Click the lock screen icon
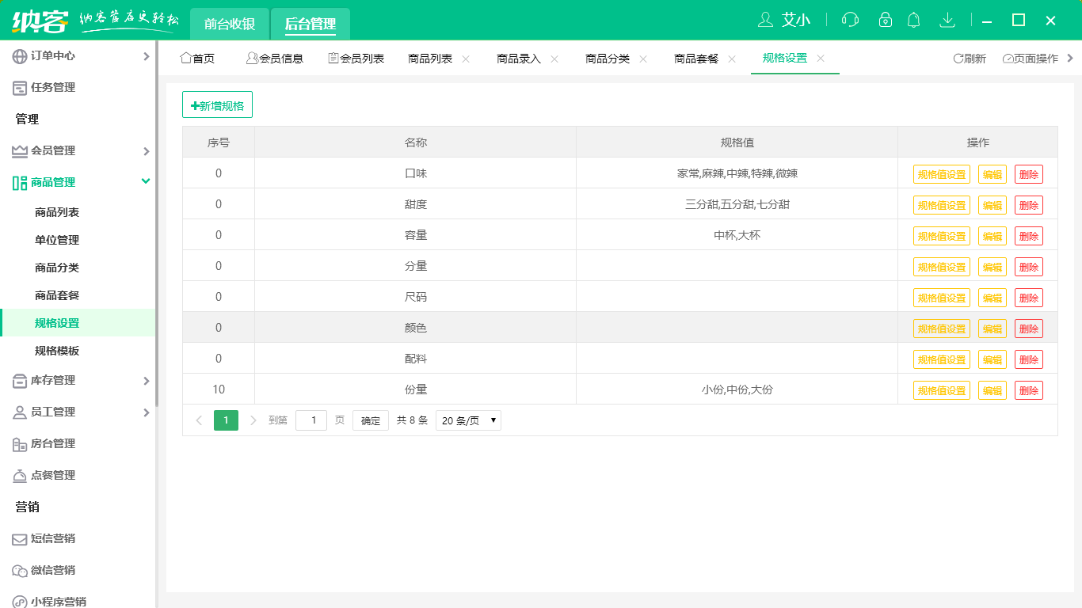The width and height of the screenshot is (1082, 608). tap(885, 20)
